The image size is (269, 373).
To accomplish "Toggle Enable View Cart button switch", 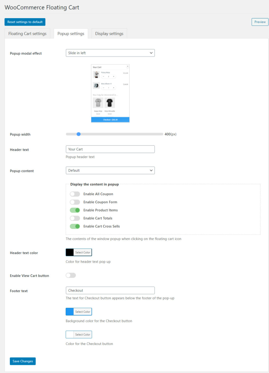I will click(71, 275).
